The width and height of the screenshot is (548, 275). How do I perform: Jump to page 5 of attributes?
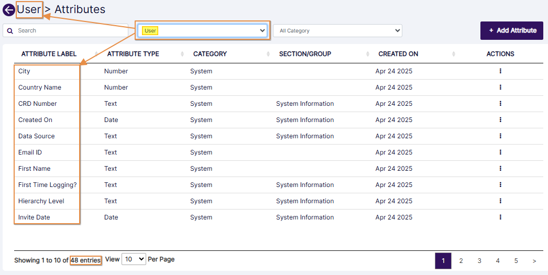[516, 261]
